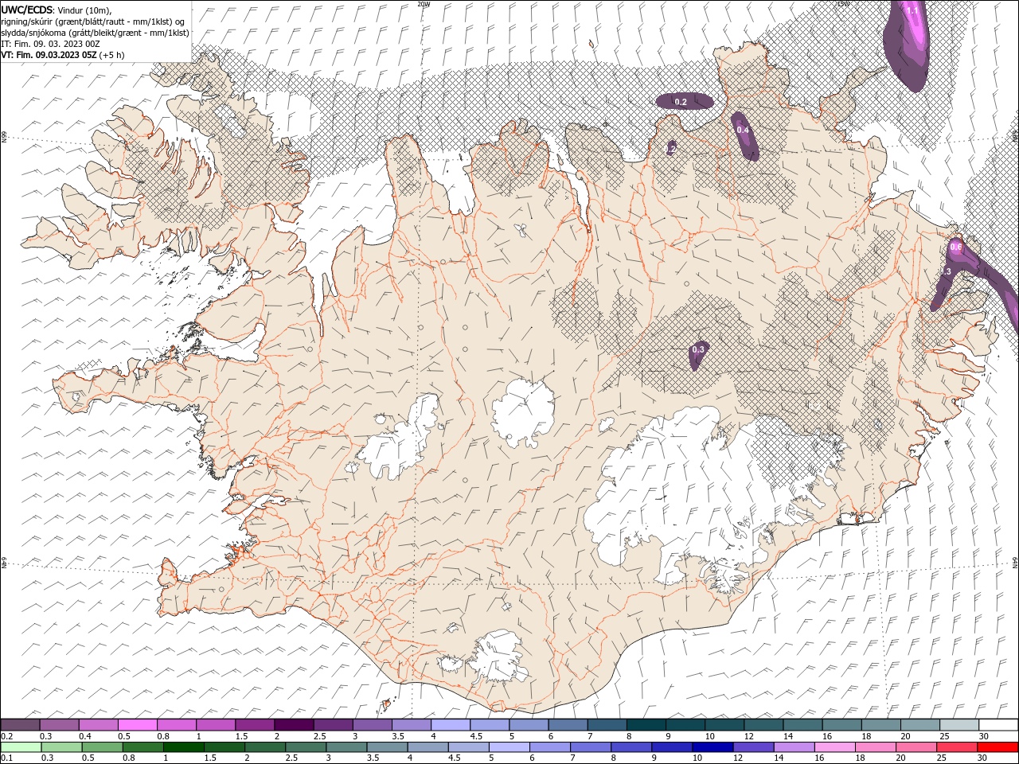Click the 'rigning/skúrir' legend description line
This screenshot has width=1019, height=764.
(93, 21)
